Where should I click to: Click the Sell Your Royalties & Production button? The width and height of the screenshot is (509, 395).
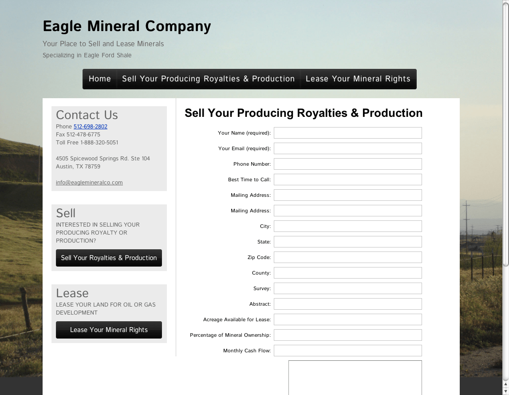pos(109,258)
